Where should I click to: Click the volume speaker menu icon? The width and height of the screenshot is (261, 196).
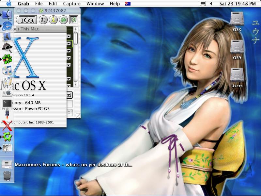pyautogui.click(x=211, y=4)
